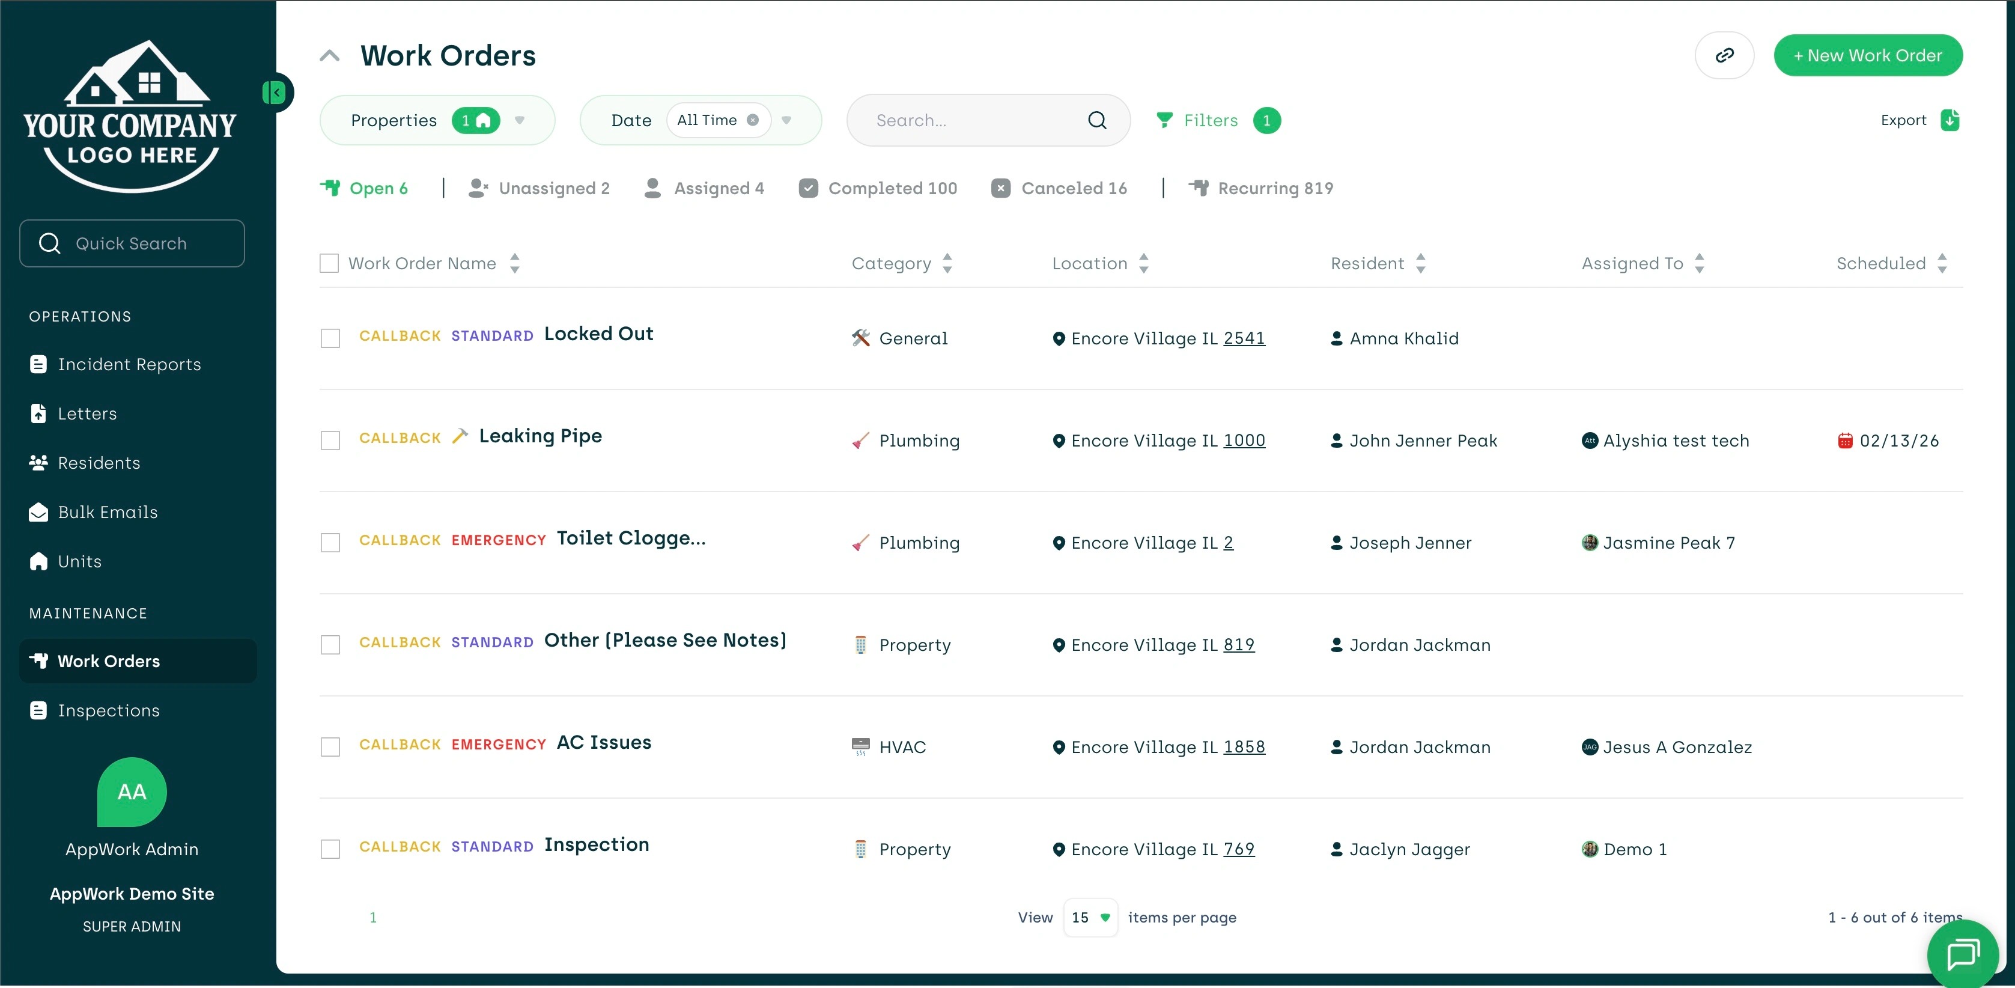Viewport: 2015px width, 988px height.
Task: Clear the All Time date chip
Action: click(753, 120)
